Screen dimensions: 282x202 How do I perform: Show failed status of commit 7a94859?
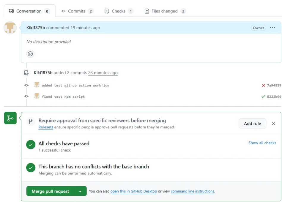(263, 85)
